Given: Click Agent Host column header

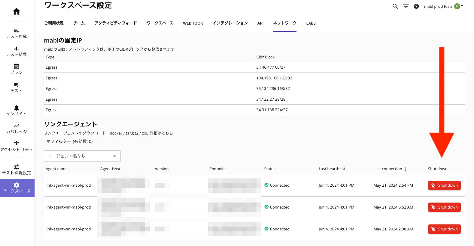Looking at the screenshot, I should 110,169.
